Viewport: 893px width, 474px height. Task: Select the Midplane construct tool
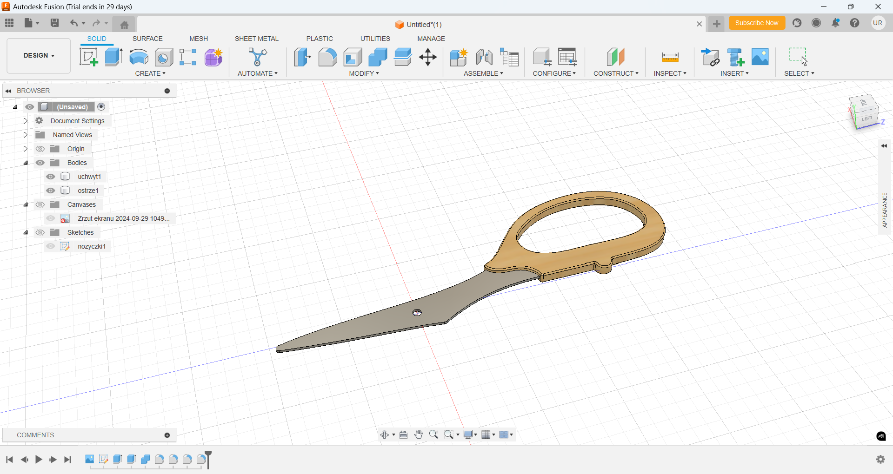point(616,57)
